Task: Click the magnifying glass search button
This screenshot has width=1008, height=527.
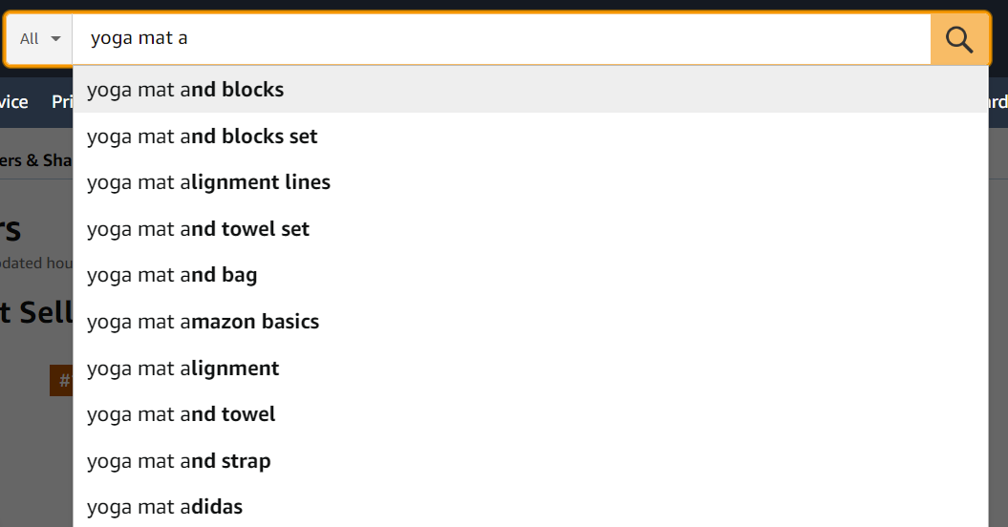Action: click(959, 39)
